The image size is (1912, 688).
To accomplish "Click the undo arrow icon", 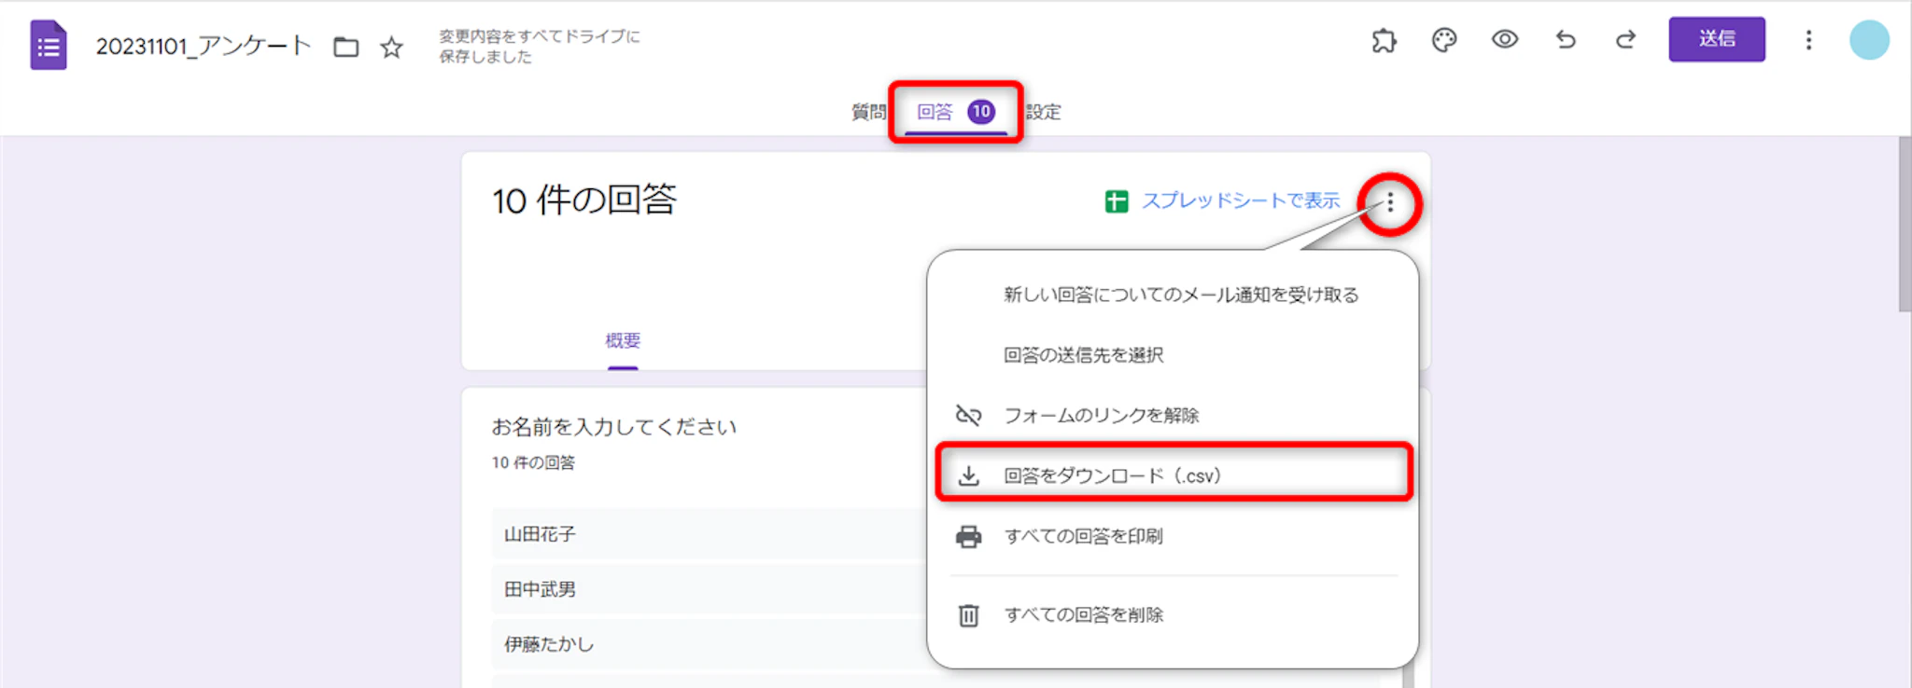I will point(1566,39).
